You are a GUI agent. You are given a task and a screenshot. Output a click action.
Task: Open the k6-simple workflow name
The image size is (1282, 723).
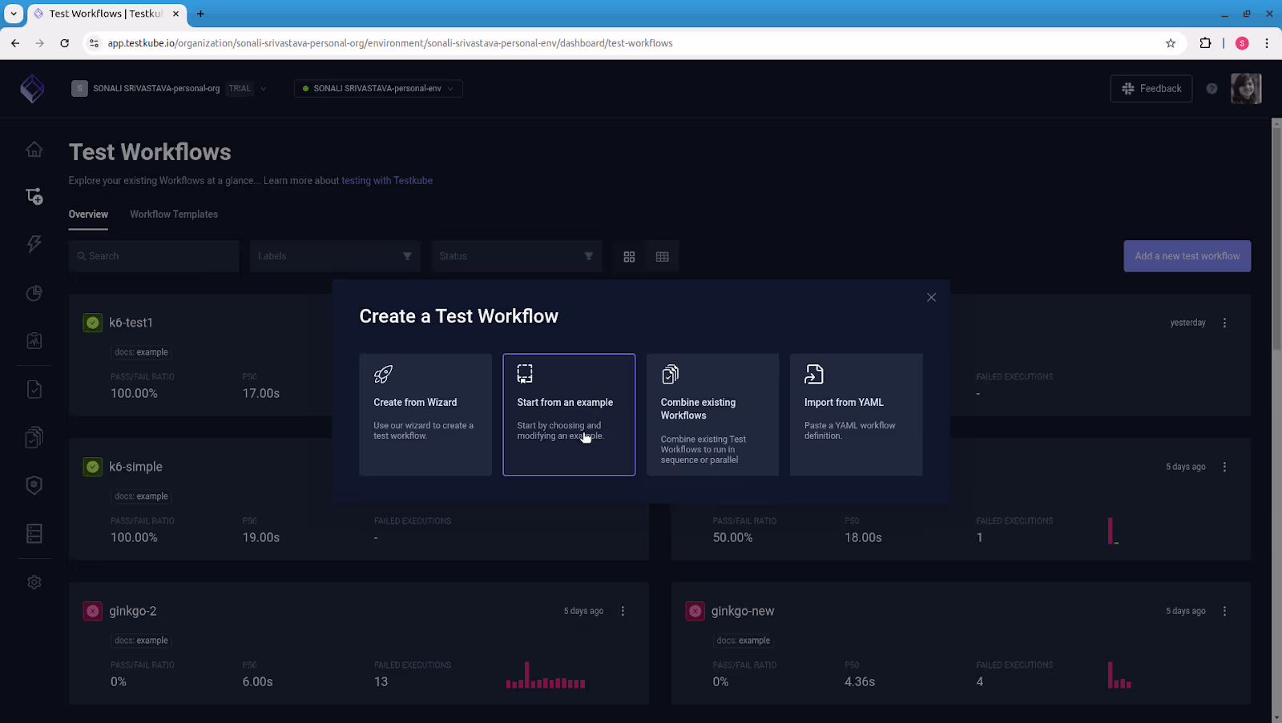[135, 467]
